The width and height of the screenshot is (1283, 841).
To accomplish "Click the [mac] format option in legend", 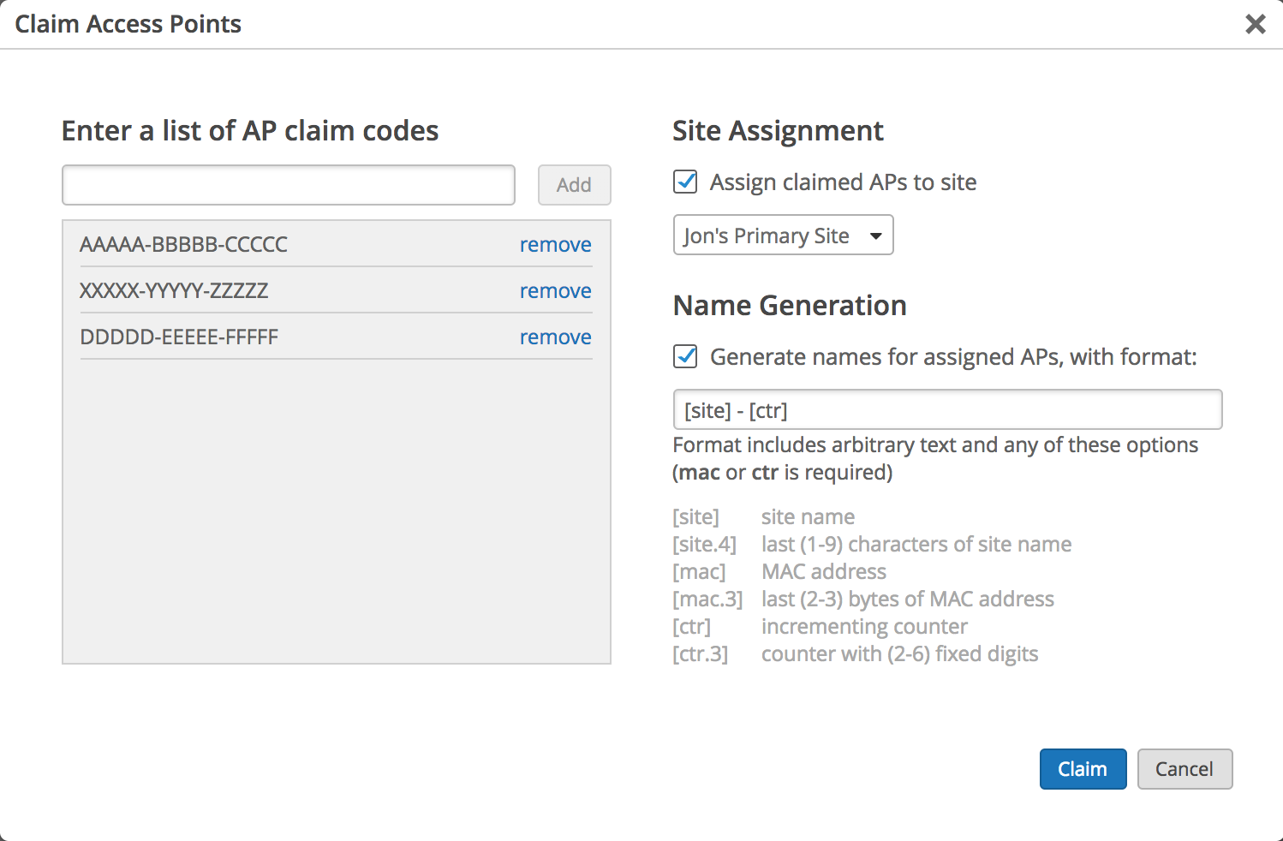I will 699,572.
